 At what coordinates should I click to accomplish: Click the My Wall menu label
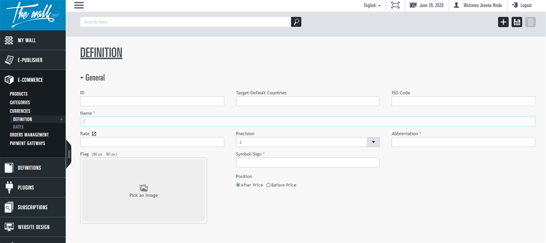click(x=27, y=40)
